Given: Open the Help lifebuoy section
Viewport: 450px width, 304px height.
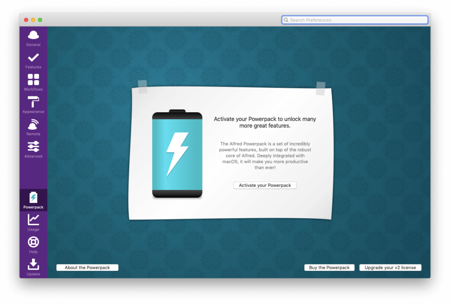Looking at the screenshot, I should 33,245.
